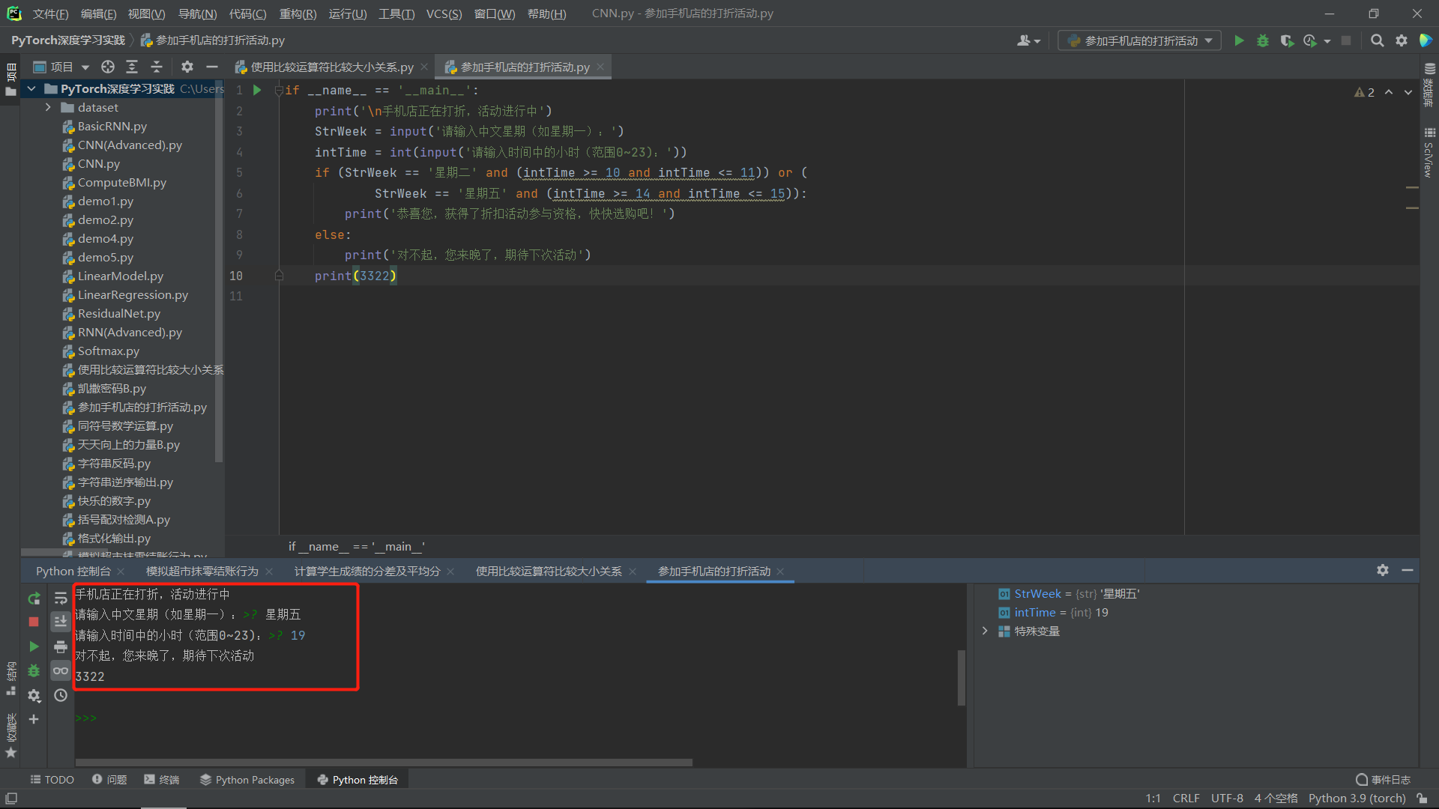Toggle show variables glasses icon in console
This screenshot has width=1439, height=809.
(61, 670)
